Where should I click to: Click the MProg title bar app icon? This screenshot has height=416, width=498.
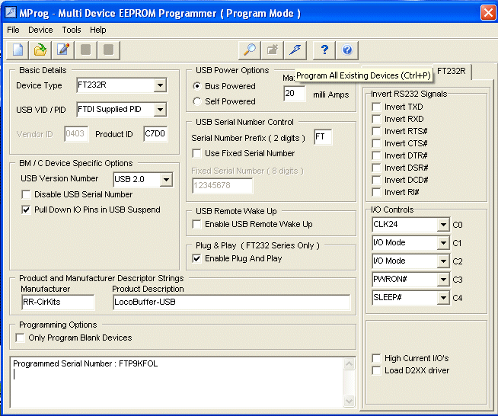[x=11, y=13]
